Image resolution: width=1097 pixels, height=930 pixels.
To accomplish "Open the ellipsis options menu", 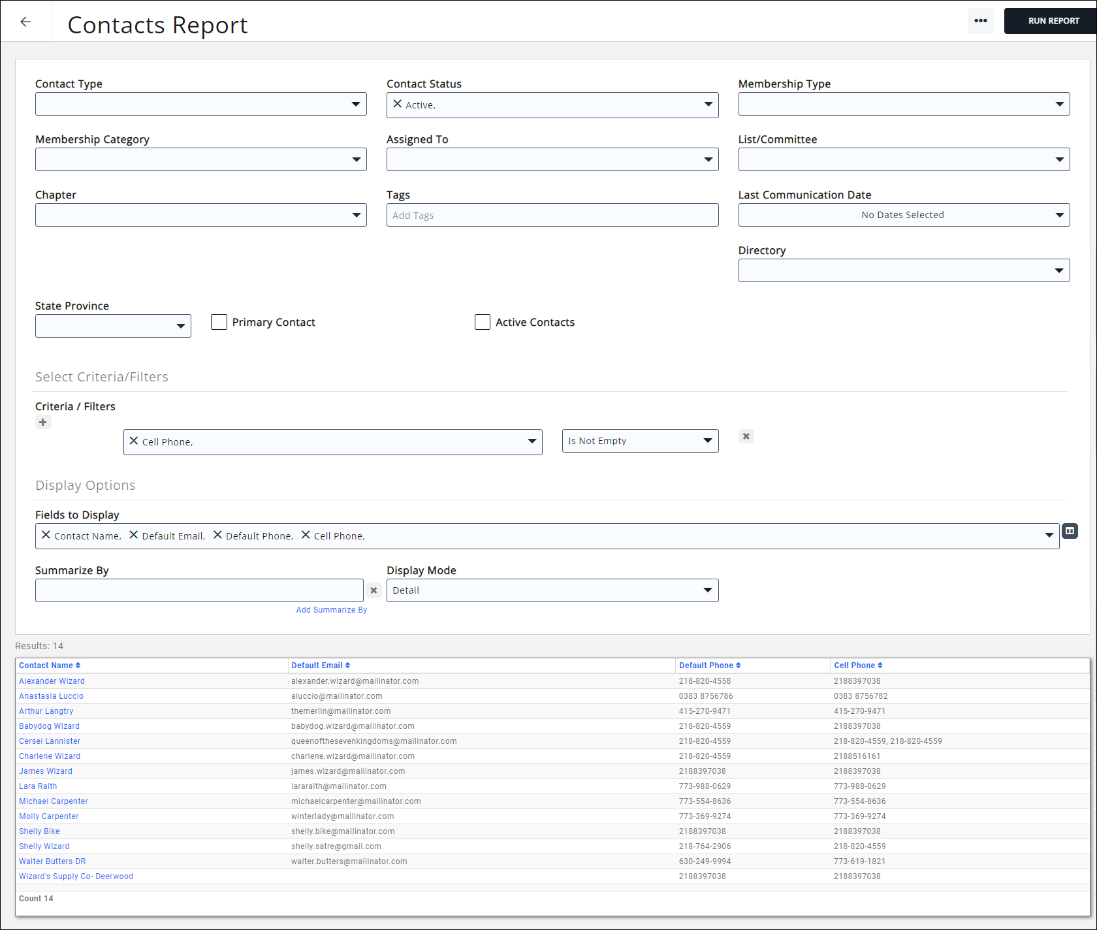I will click(x=980, y=21).
